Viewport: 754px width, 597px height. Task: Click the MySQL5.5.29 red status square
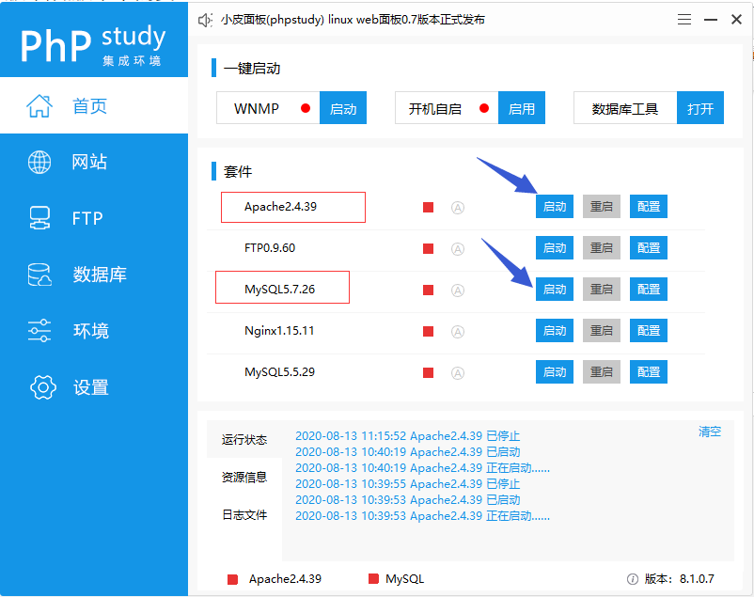428,373
